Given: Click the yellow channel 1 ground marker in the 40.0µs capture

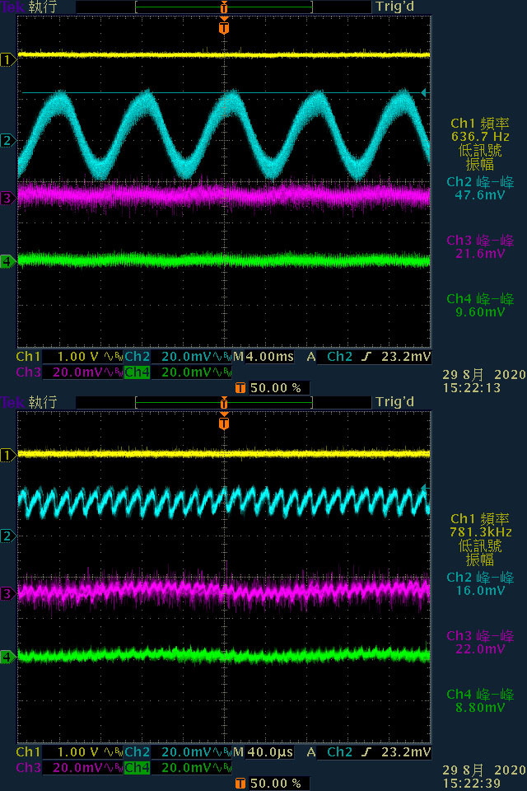Looking at the screenshot, I should click(7, 456).
